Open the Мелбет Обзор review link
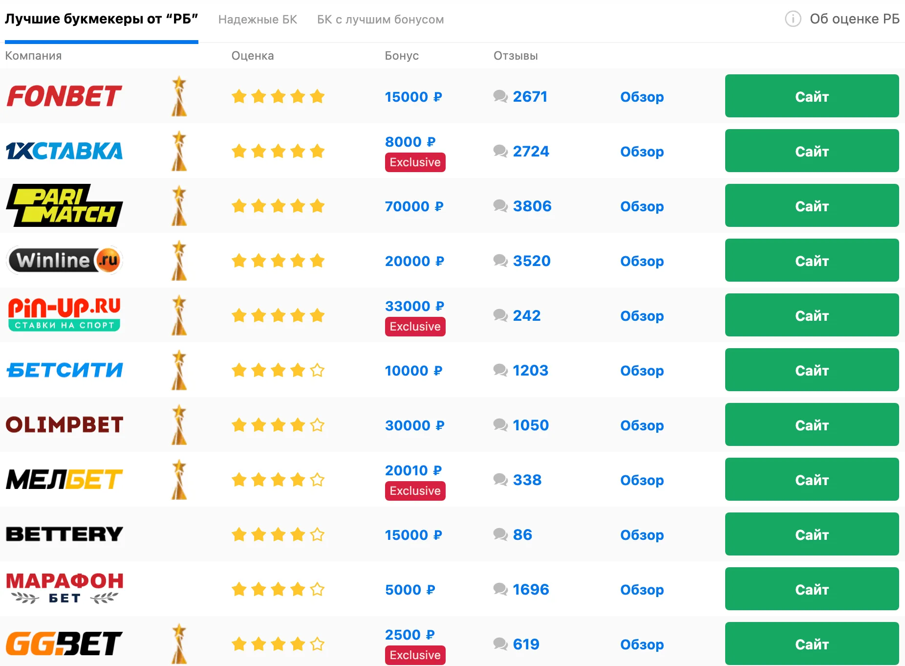The height and width of the screenshot is (666, 905). click(642, 480)
